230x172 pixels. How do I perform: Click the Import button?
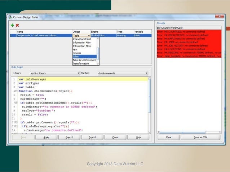pyautogui.click(x=69, y=138)
